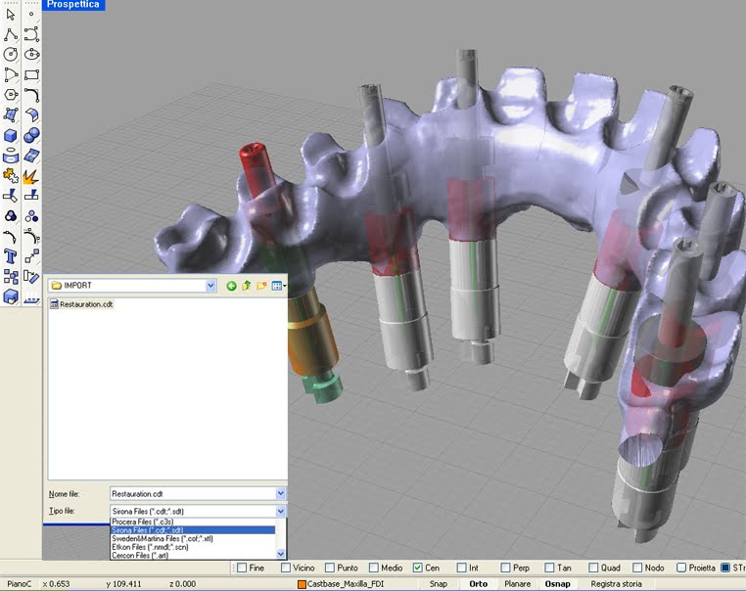Viewport: 746px width, 591px height.
Task: Select the Circle tool
Action: click(11, 55)
